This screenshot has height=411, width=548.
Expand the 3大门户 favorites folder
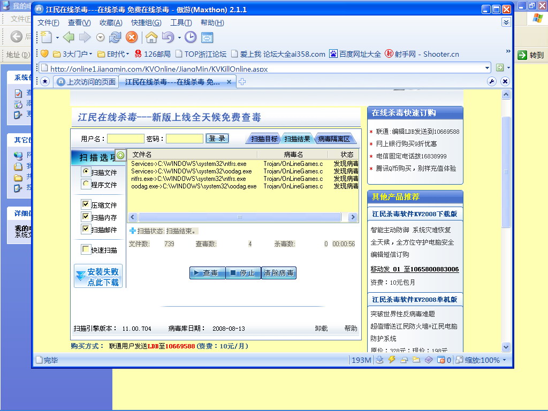pos(72,54)
